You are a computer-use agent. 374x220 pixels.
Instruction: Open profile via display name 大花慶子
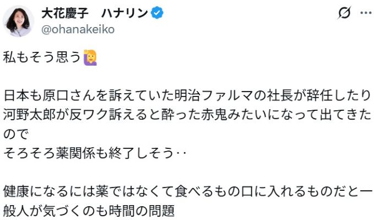(65, 13)
